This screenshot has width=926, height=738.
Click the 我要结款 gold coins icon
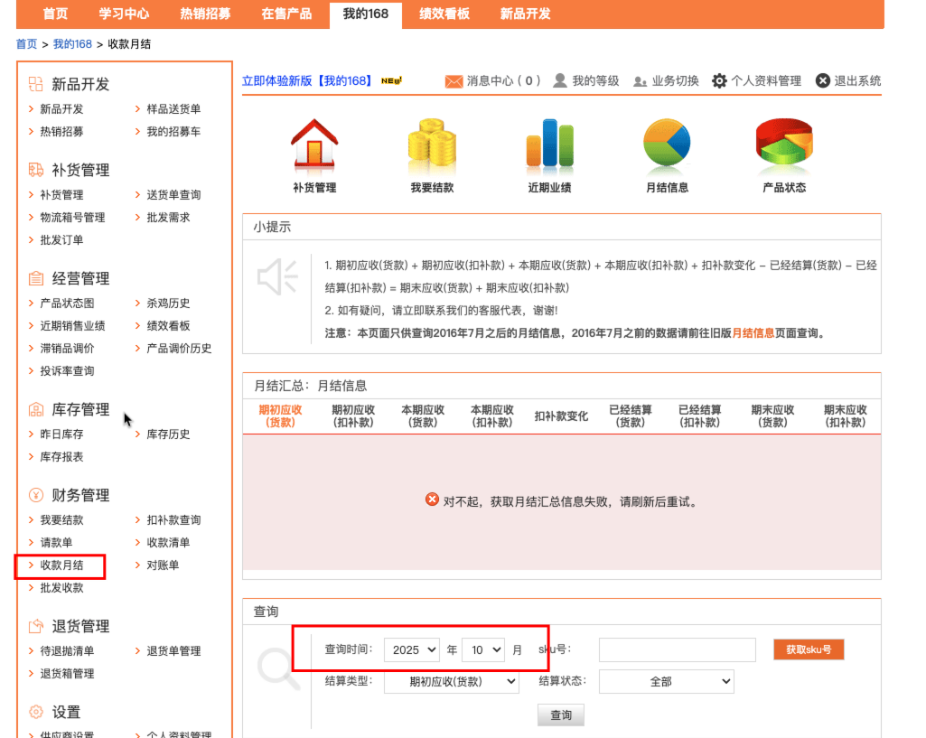pos(431,145)
